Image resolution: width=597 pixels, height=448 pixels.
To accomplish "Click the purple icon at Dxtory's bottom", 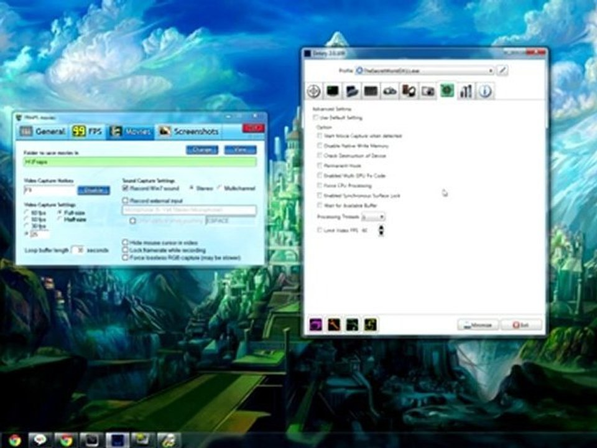I will coord(316,325).
